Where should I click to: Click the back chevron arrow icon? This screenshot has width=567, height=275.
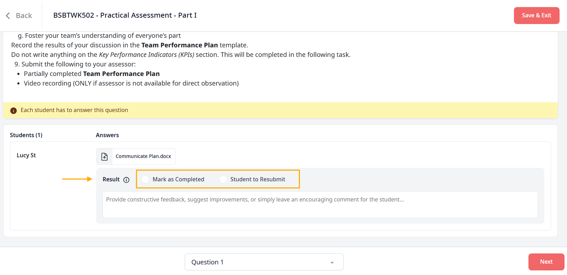point(8,16)
